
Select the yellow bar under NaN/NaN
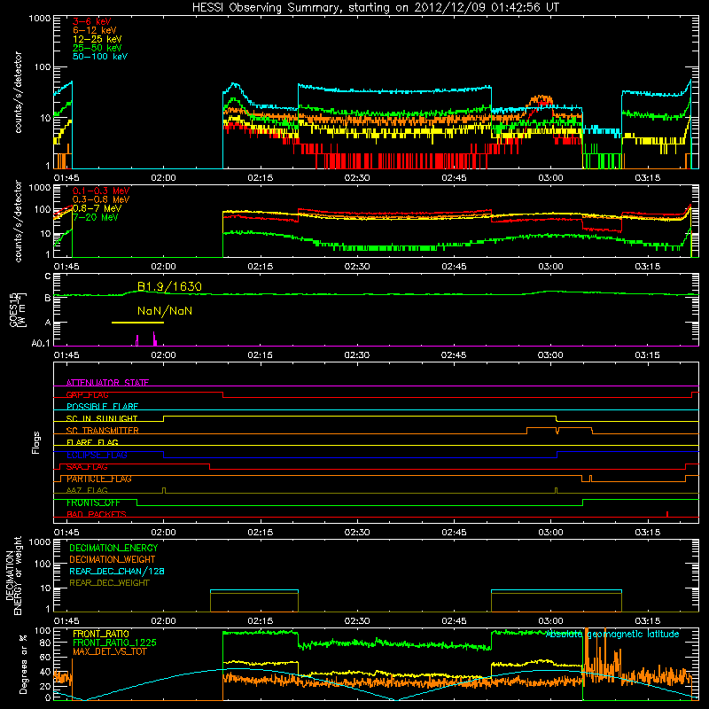pyautogui.click(x=137, y=323)
